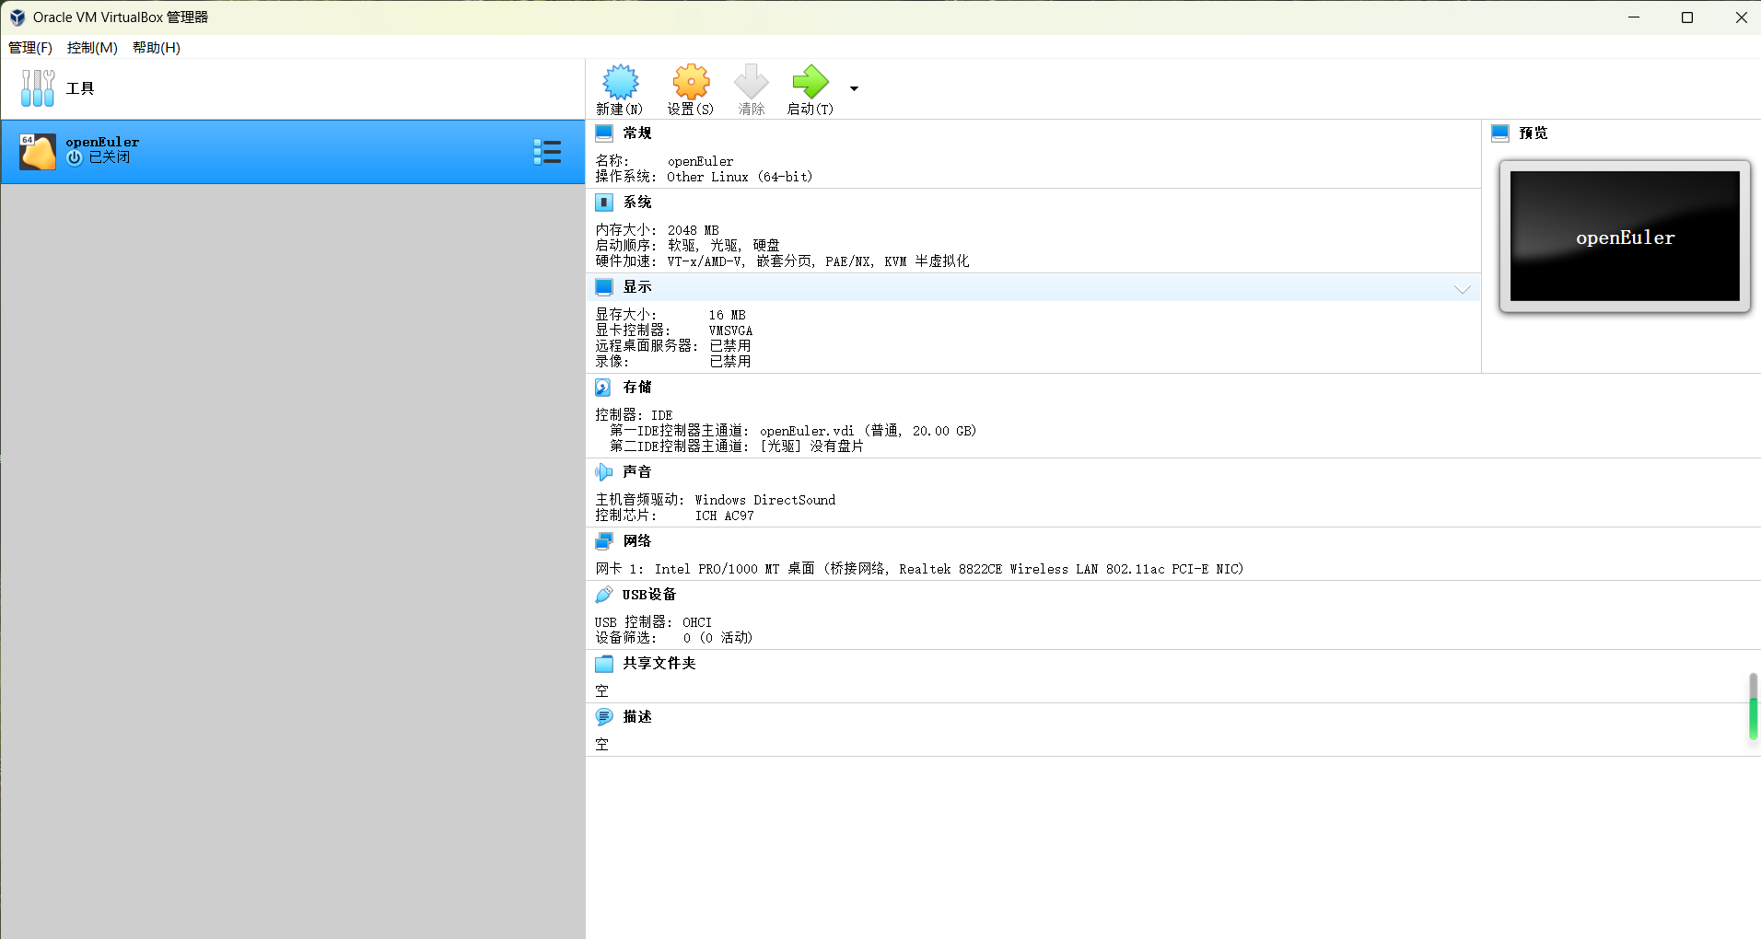
Task: Start the VM with 启动(T) green arrow
Action: pyautogui.click(x=811, y=82)
